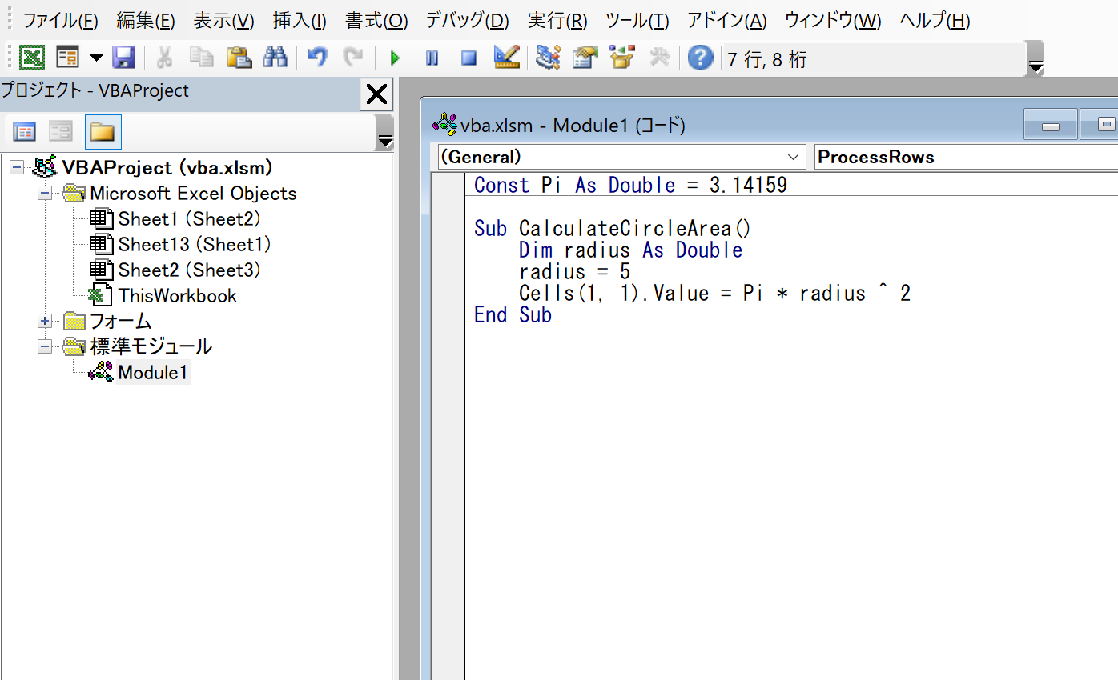Undo the last code edit
1118x680 pixels.
point(316,57)
